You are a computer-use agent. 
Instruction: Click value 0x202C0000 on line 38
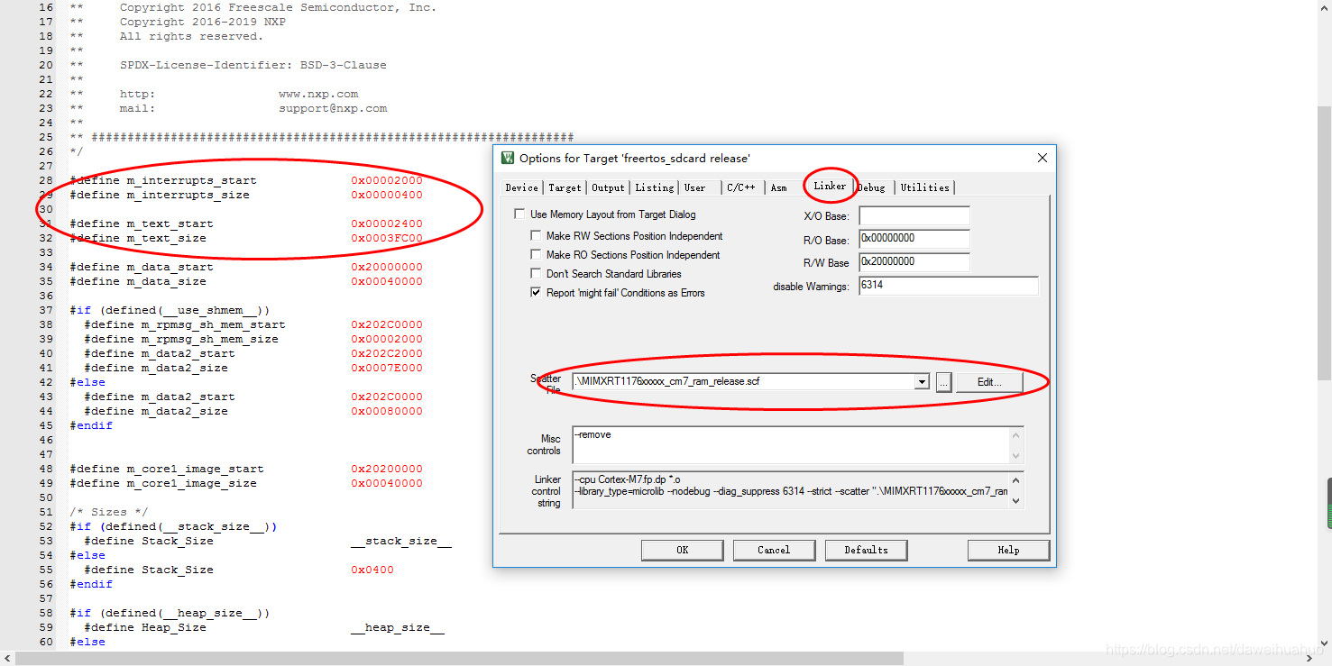coord(387,324)
